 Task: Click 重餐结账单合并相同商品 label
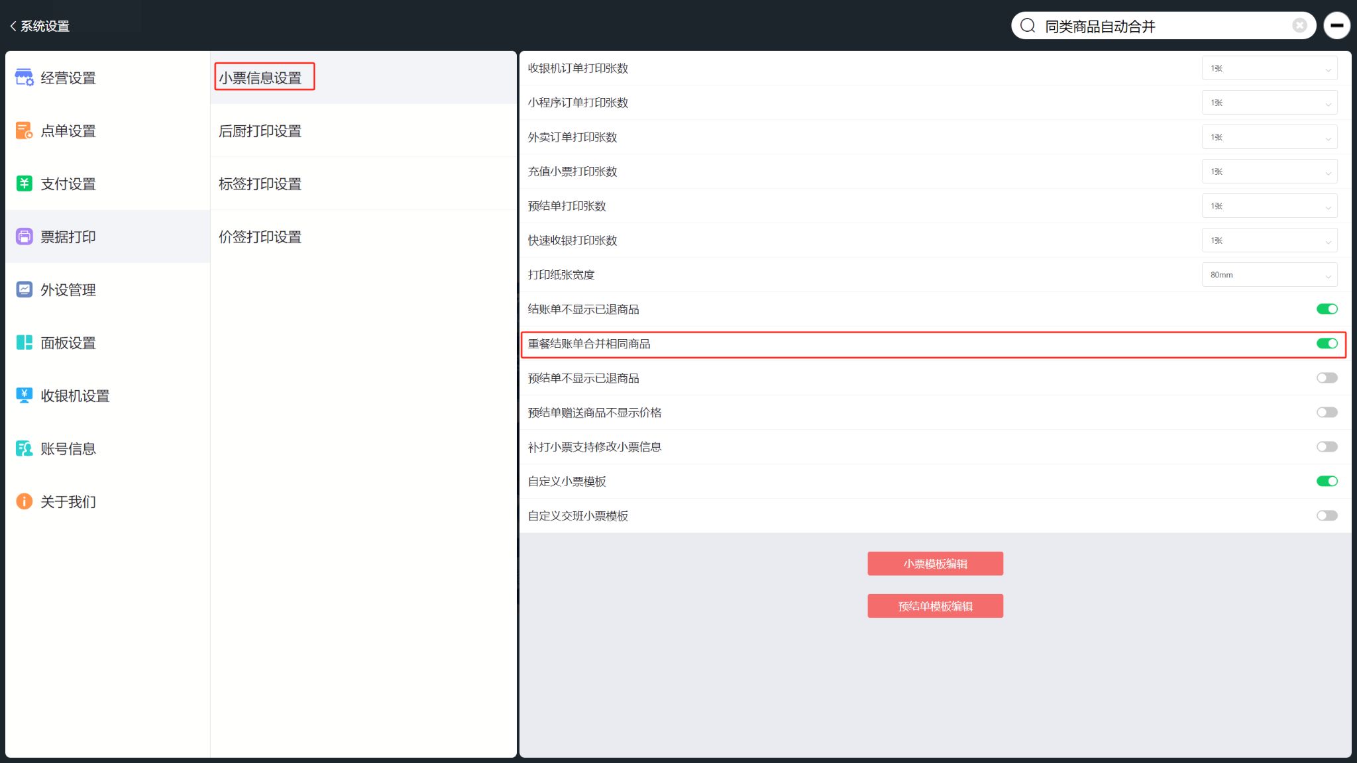point(589,344)
